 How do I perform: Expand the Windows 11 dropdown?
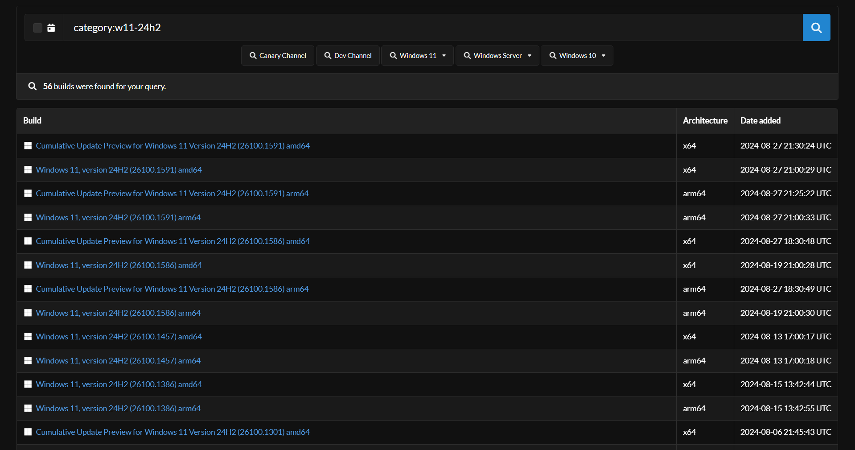418,56
